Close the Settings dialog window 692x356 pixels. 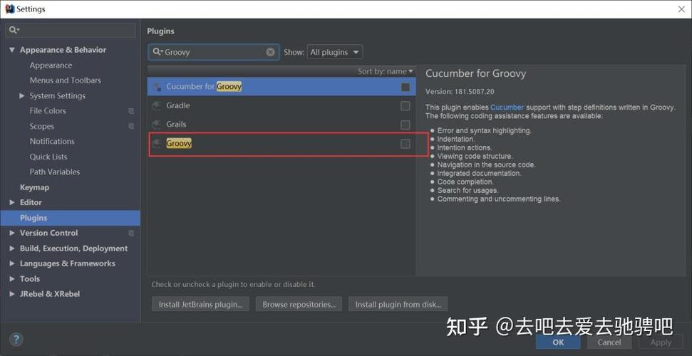tap(681, 9)
